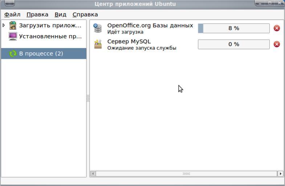Click the Get Software package icon in sidebar
285x186 pixels.
(x=13, y=25)
